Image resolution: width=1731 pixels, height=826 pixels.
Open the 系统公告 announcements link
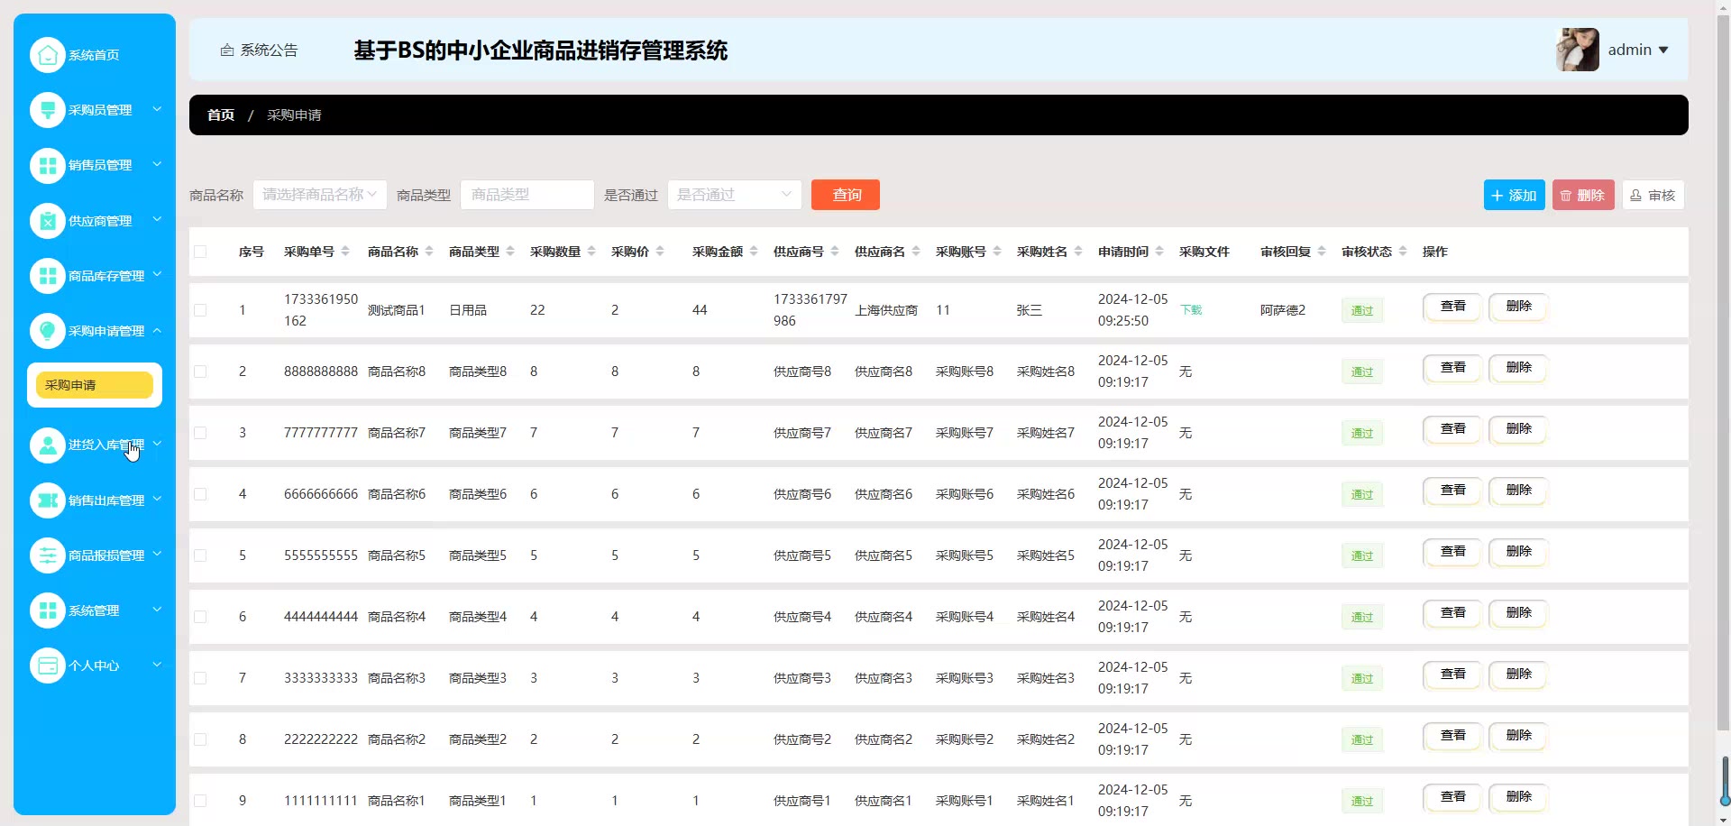point(260,50)
